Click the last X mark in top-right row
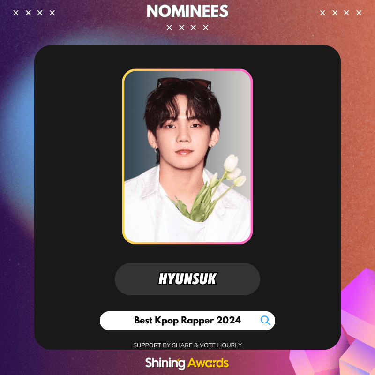This screenshot has height=375, width=375. [x=359, y=13]
